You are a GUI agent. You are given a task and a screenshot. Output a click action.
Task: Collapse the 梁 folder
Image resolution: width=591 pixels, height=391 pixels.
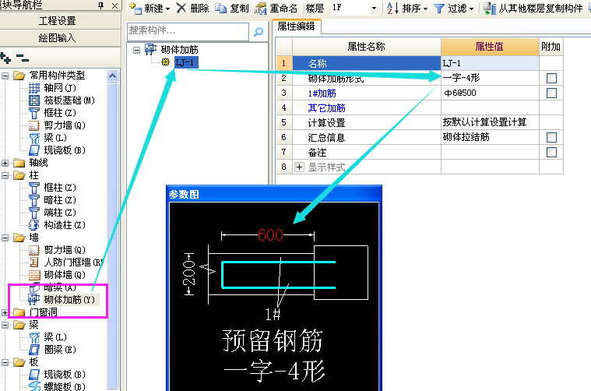(x=5, y=325)
